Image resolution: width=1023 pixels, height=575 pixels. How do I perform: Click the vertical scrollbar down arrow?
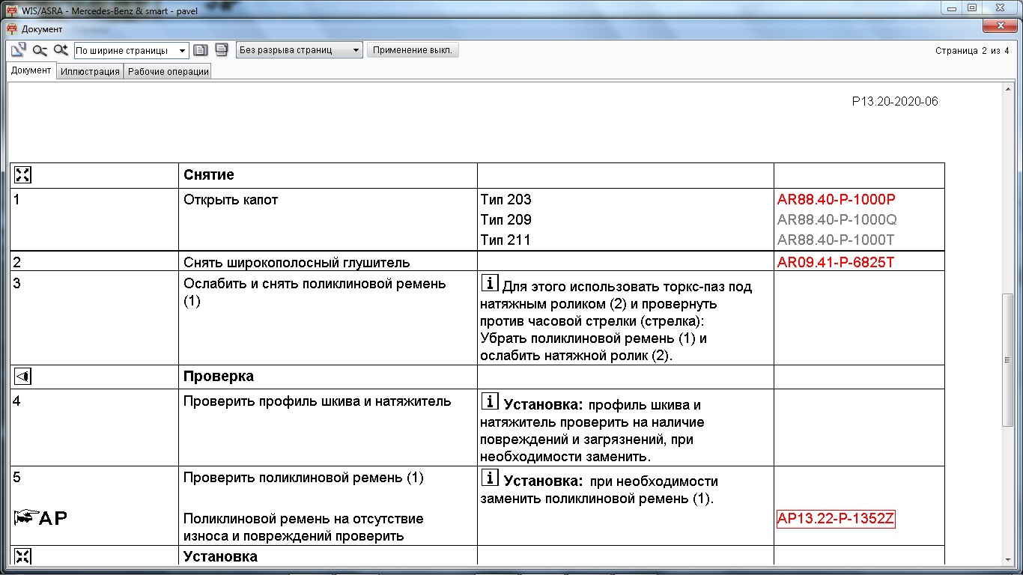[1009, 559]
